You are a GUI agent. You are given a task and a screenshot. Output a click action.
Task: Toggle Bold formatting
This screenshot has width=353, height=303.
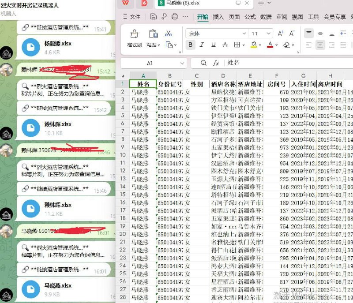(190, 45)
